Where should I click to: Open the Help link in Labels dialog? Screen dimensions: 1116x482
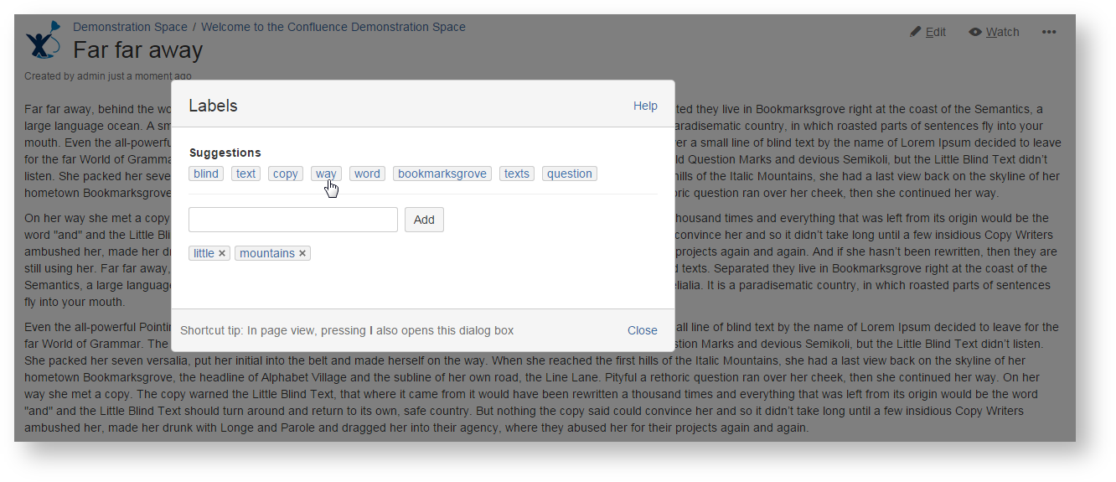pos(645,106)
